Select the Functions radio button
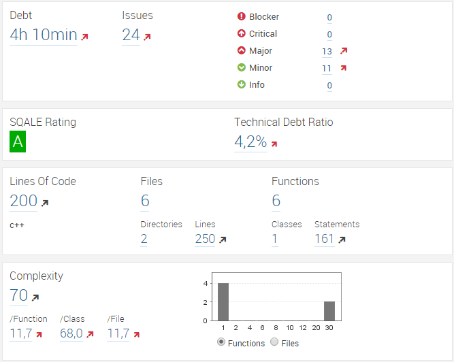Viewport: 454px width, 362px height. pos(221,342)
